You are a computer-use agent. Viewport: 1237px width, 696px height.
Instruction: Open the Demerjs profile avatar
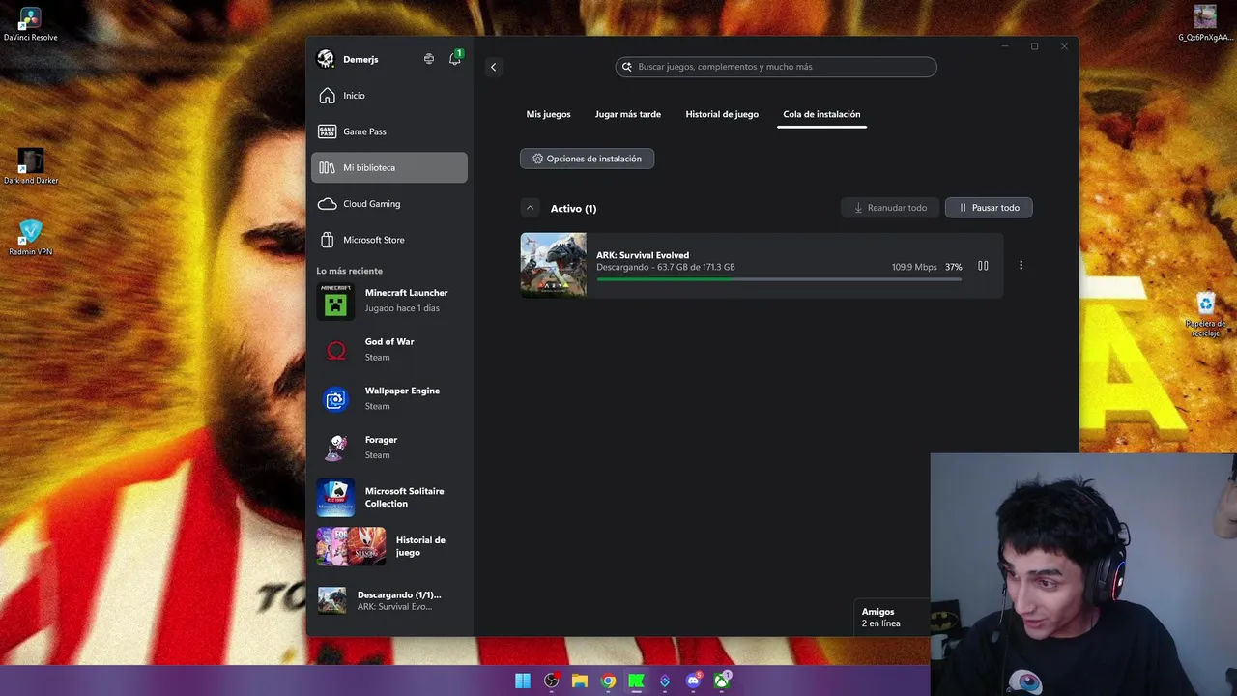click(326, 59)
